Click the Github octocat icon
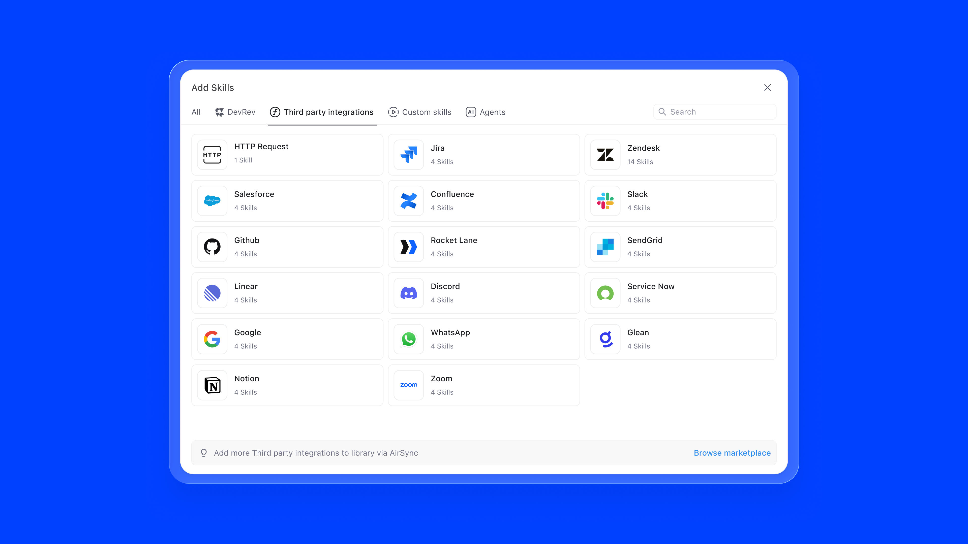The image size is (968, 544). click(212, 247)
